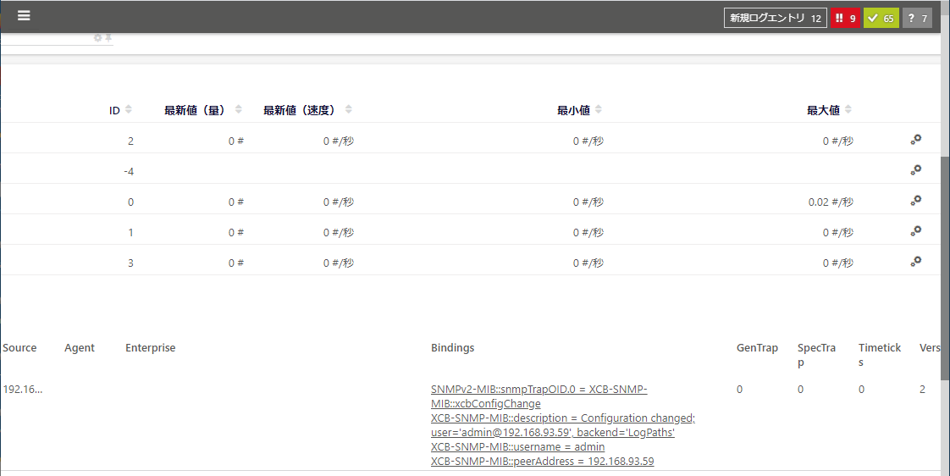The image size is (950, 476).
Task: Click the GenTrap column header
Action: pyautogui.click(x=757, y=347)
